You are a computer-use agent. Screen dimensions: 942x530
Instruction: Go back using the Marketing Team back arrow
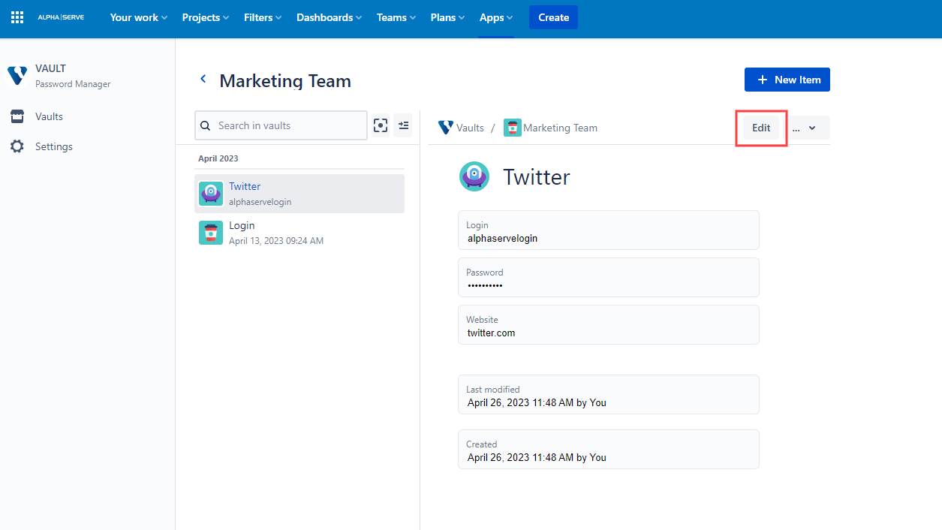pyautogui.click(x=203, y=78)
